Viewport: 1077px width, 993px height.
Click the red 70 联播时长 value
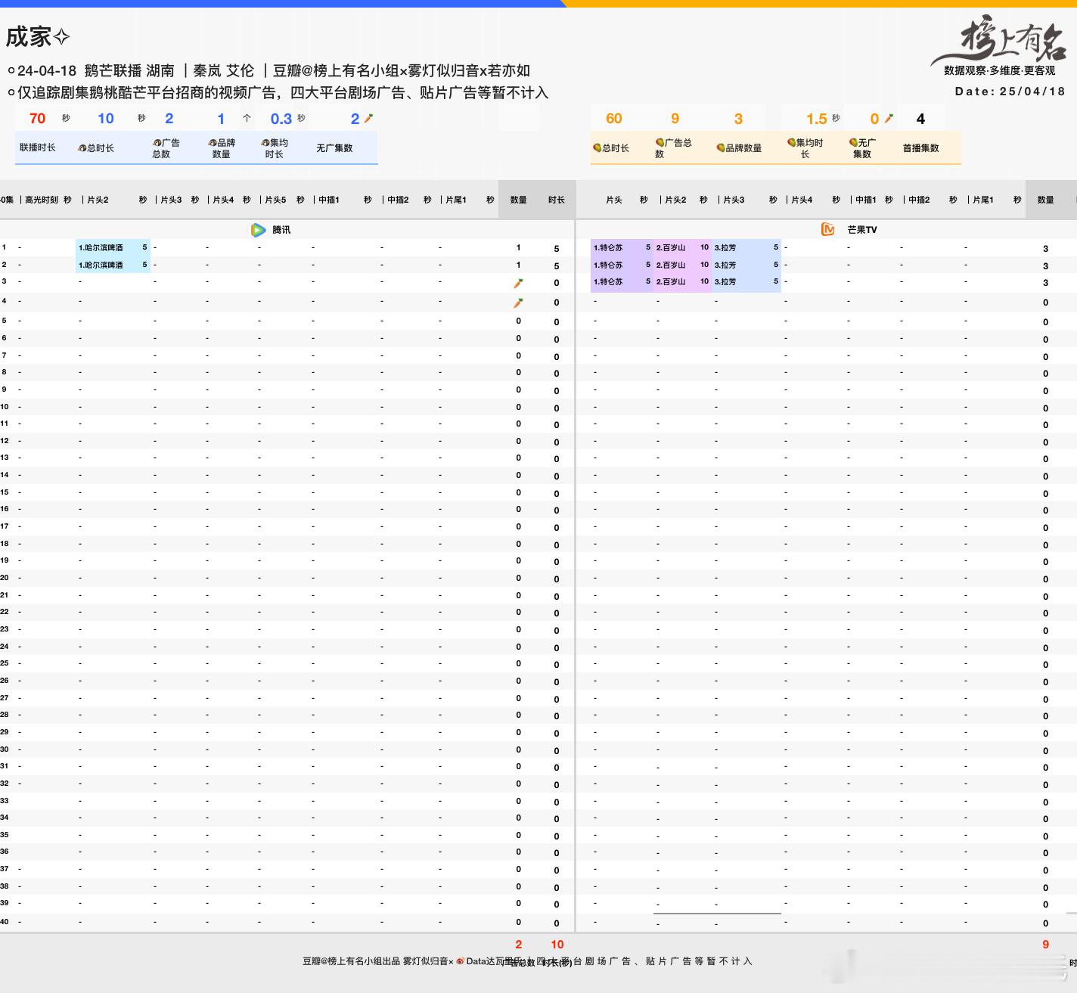(37, 119)
